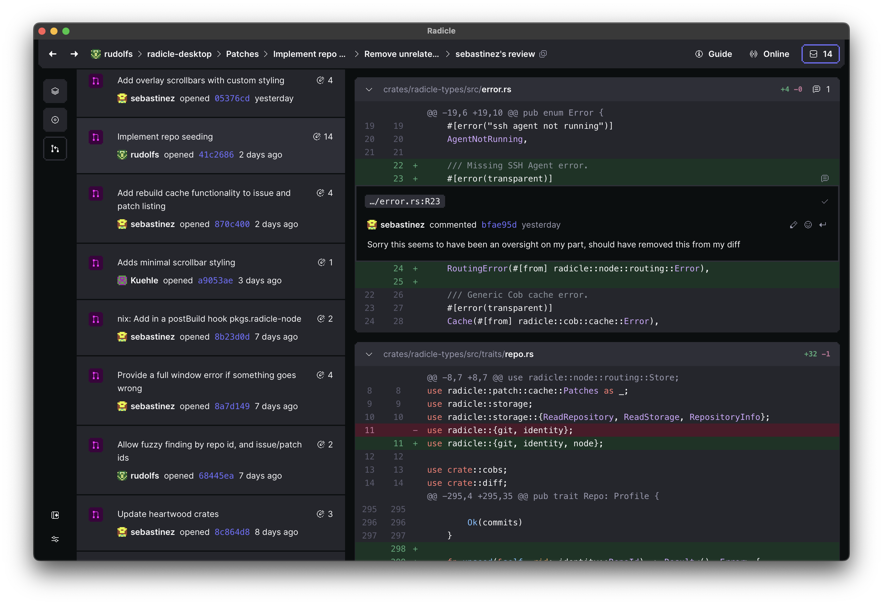Click revision count 1 on Adds minimal scrollbar
The width and height of the screenshot is (883, 605).
click(x=326, y=262)
